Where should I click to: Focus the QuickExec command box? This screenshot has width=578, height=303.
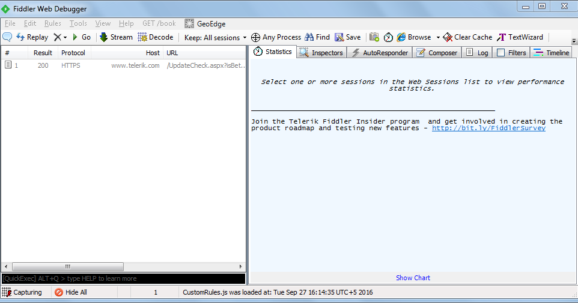pyautogui.click(x=124, y=279)
